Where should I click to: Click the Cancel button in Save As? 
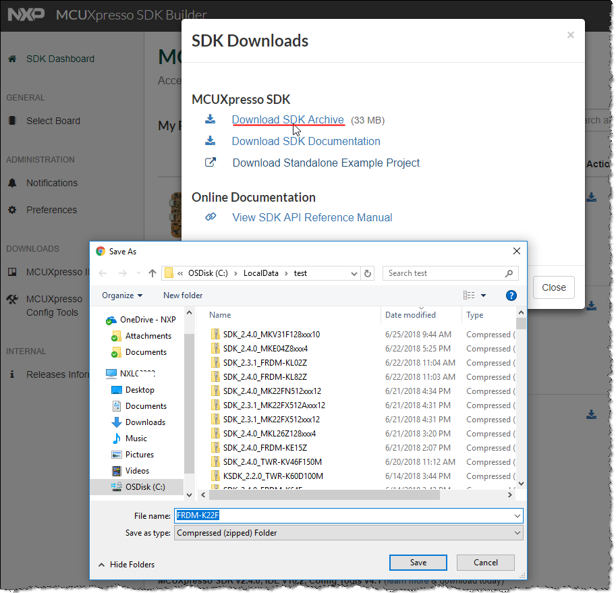point(486,563)
